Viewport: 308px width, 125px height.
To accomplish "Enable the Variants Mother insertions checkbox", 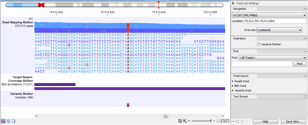I will point(259,44).
